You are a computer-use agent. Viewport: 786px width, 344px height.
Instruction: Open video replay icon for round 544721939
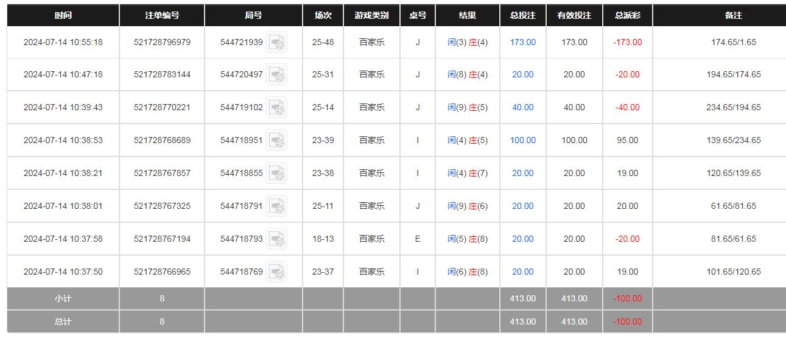[276, 42]
